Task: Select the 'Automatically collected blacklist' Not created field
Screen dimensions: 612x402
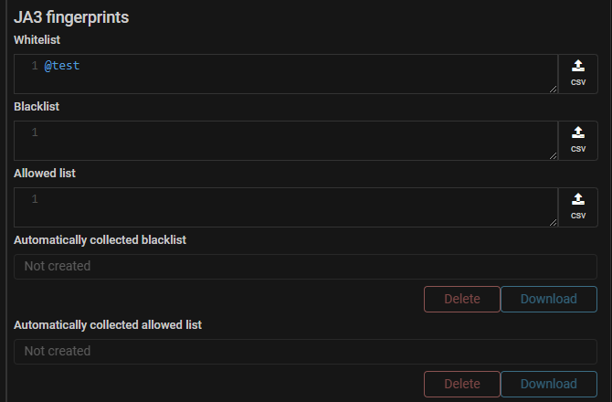Action: click(305, 266)
